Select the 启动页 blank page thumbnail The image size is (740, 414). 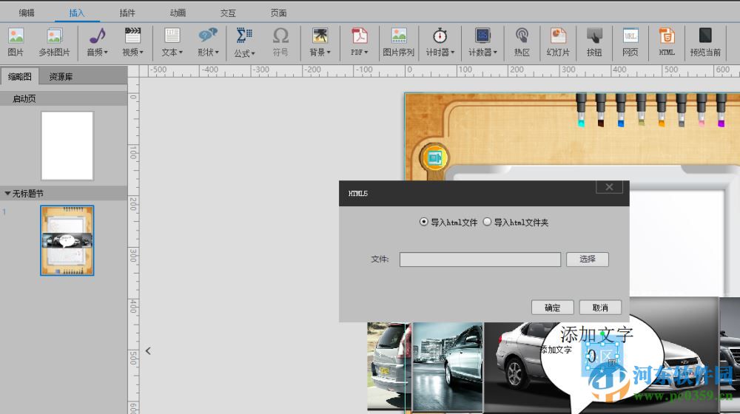67,146
